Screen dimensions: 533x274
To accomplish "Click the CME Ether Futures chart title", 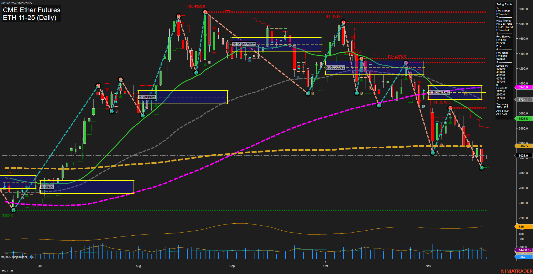I will pyautogui.click(x=32, y=10).
